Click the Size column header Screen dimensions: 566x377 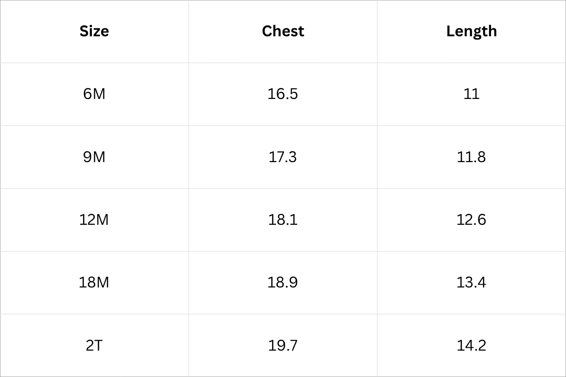click(x=94, y=31)
